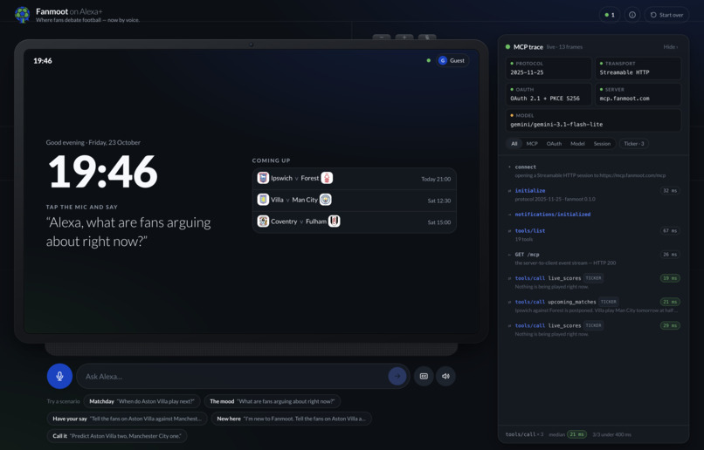Click the Start over button
704x450 pixels.
666,15
